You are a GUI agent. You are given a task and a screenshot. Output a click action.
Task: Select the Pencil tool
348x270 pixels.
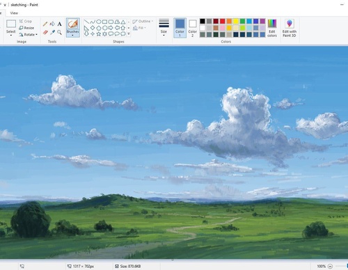tap(45, 24)
